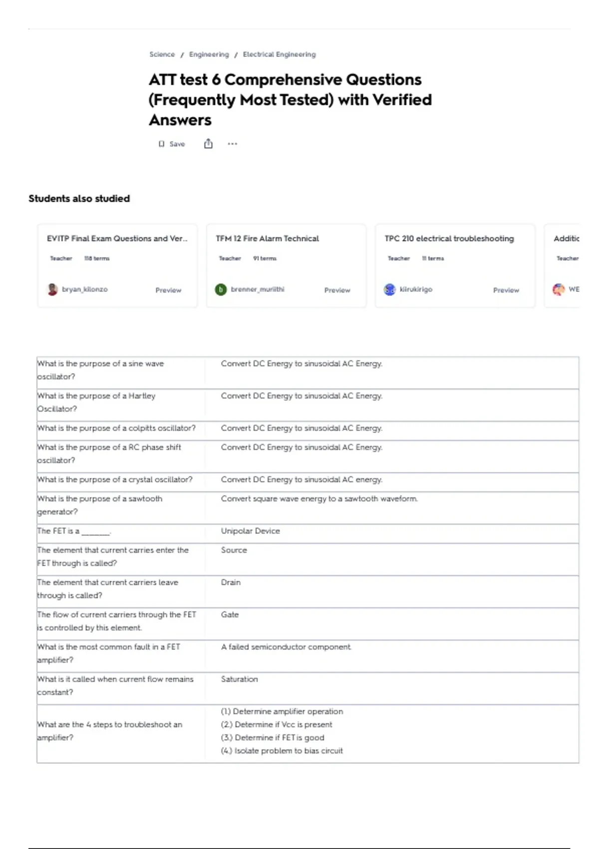Open kirukirigo's profile avatar

pyautogui.click(x=389, y=289)
